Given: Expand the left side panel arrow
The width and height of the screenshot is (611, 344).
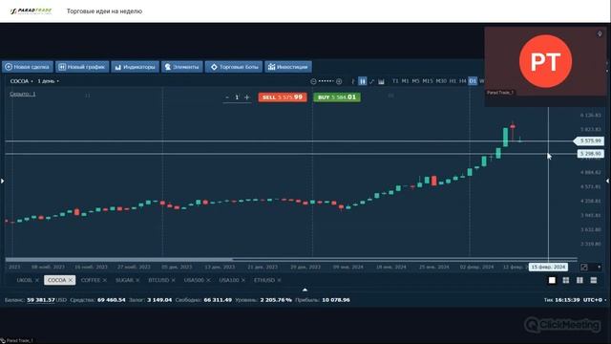Looking at the screenshot, I should point(2,181).
